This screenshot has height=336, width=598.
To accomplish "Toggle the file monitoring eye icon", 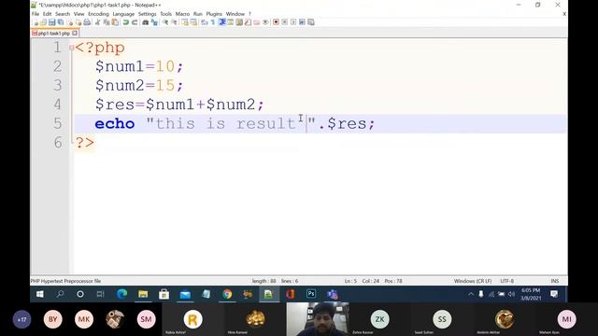I will pyautogui.click(x=265, y=22).
